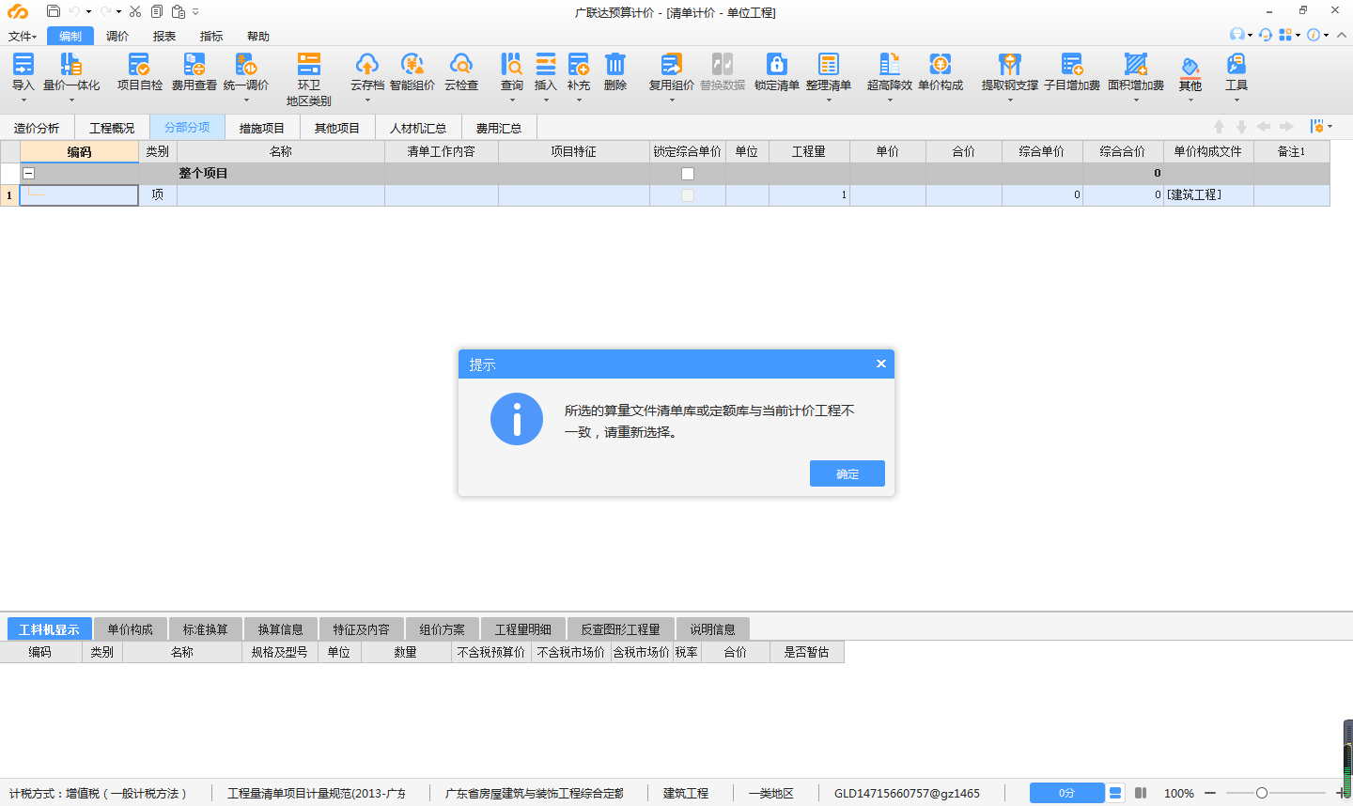Switch to 费用汇总 tab
This screenshot has width=1353, height=806.
[x=499, y=128]
